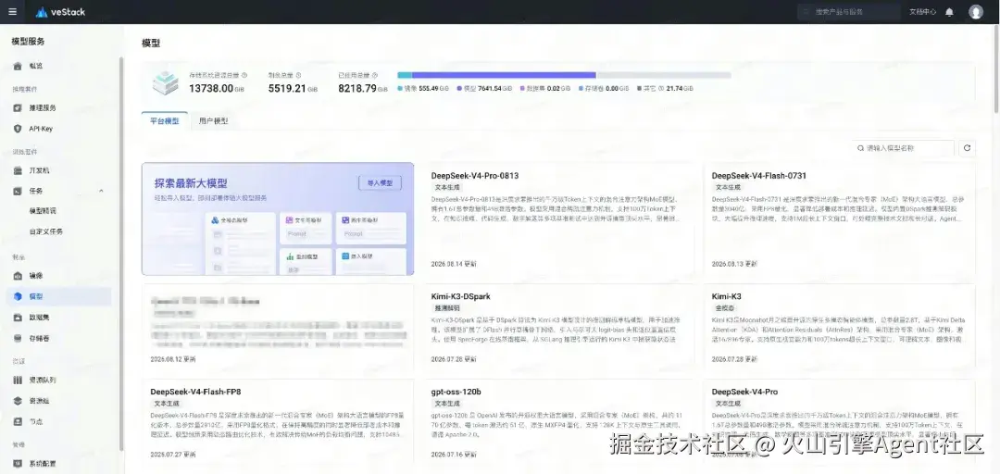Click the top bar product search field
The width and height of the screenshot is (1000, 474).
point(849,12)
